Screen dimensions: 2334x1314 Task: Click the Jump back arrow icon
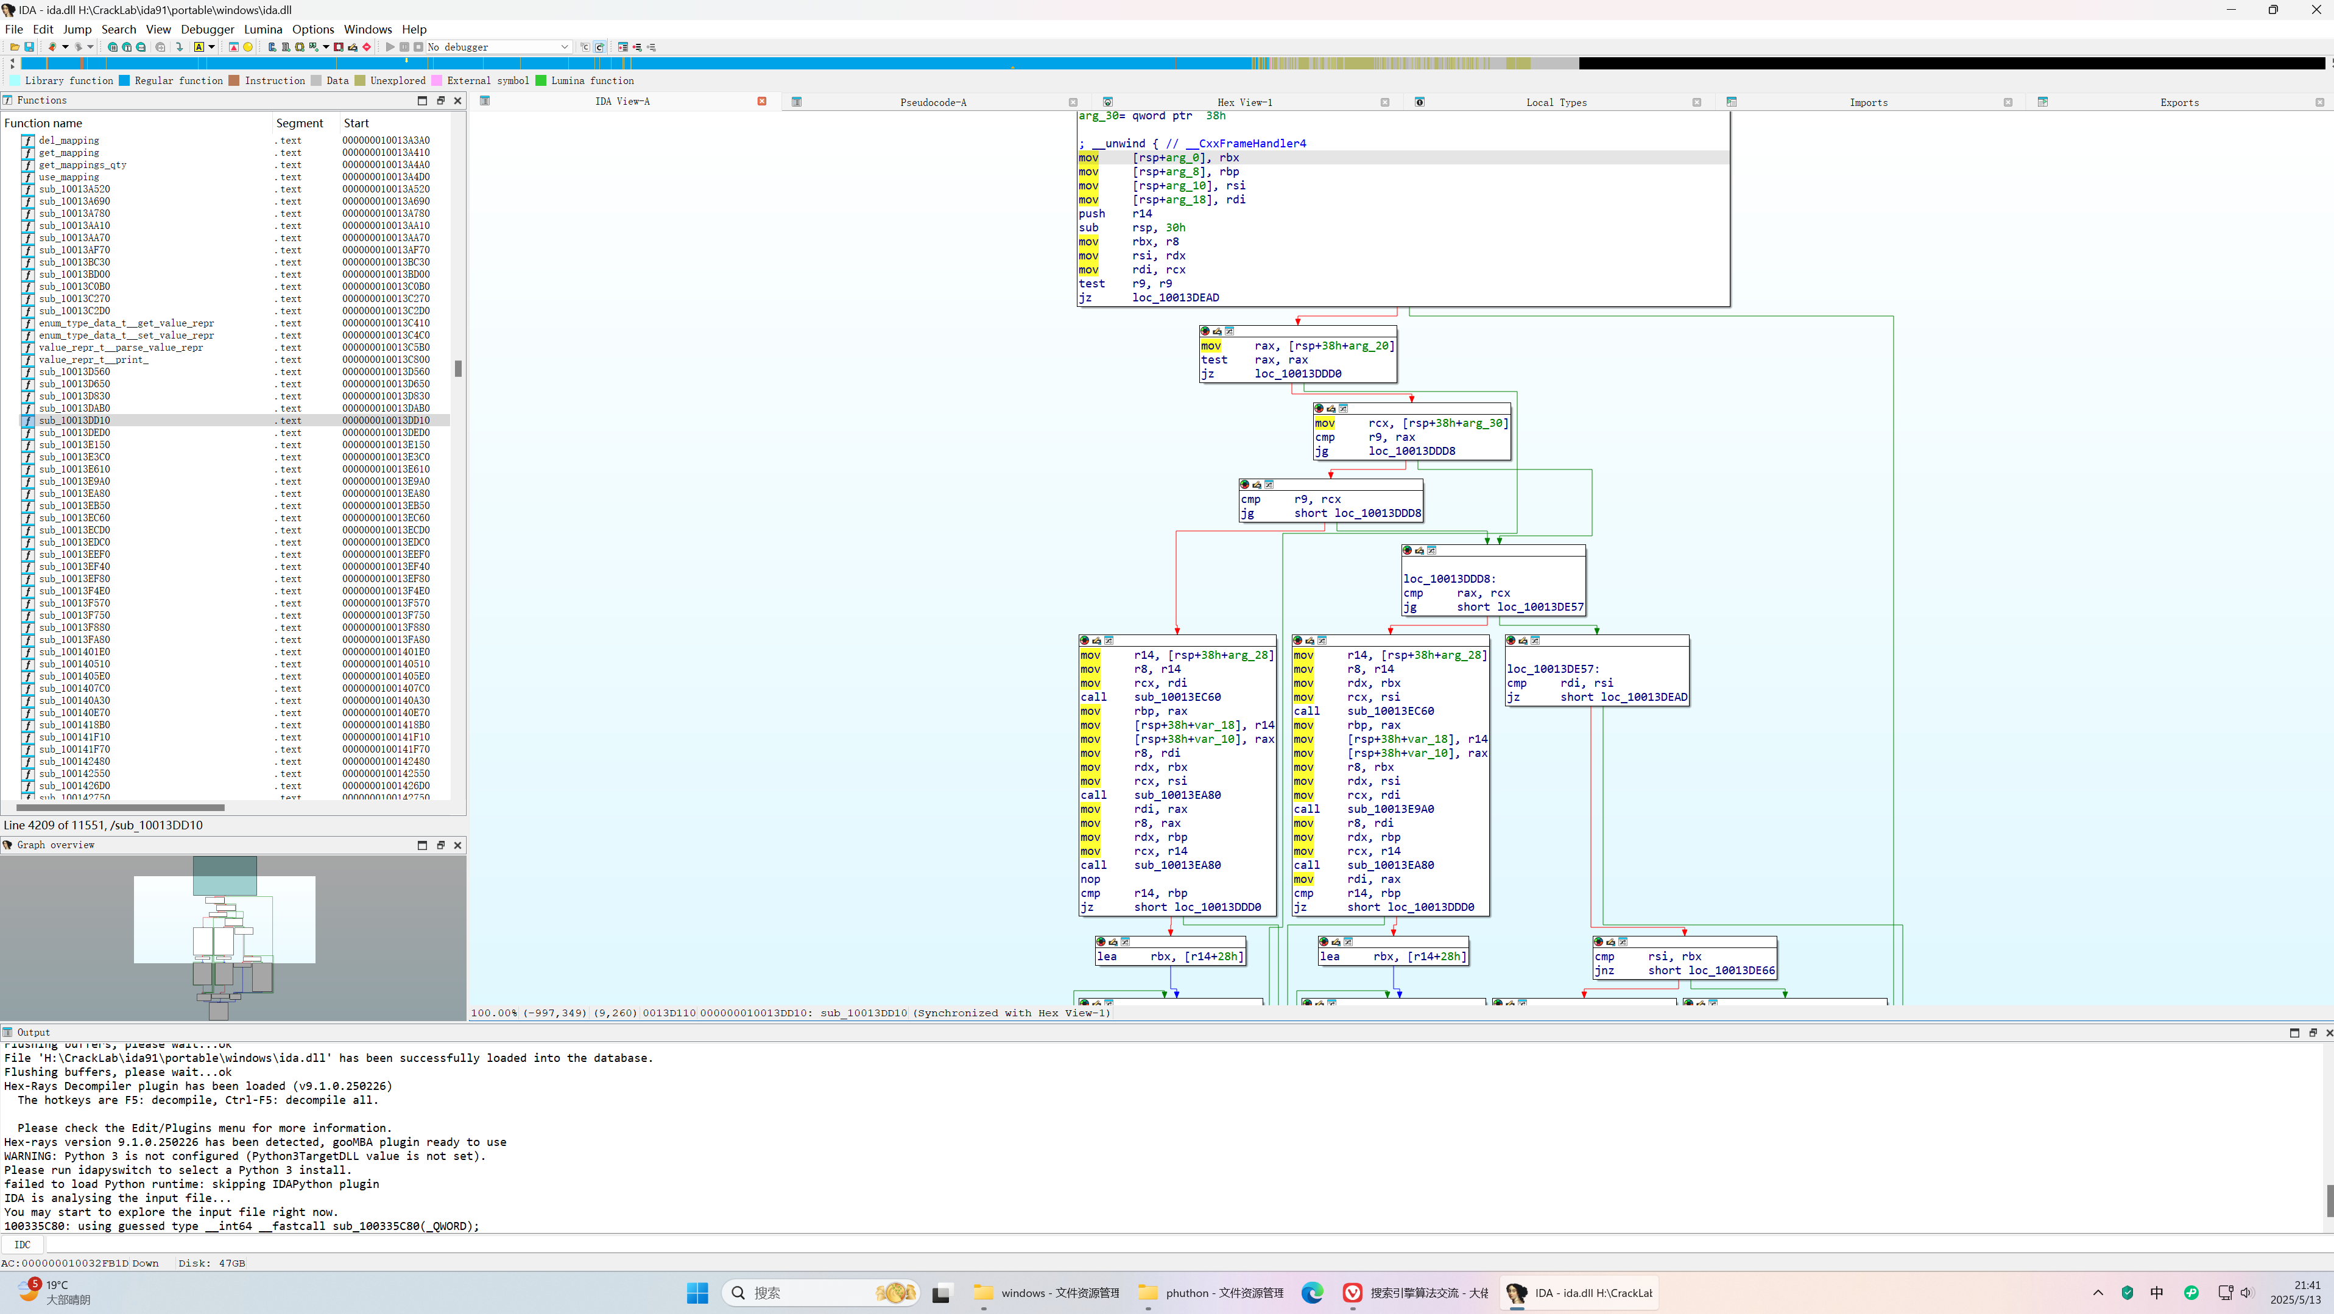[52, 47]
